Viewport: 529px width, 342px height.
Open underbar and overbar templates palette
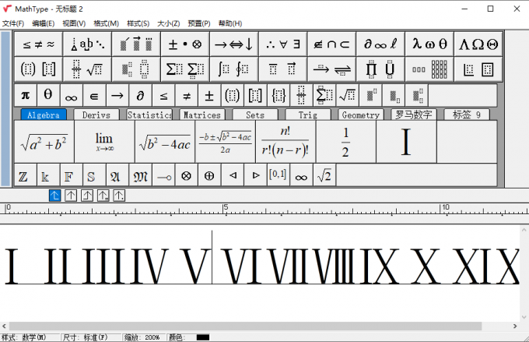(282, 69)
